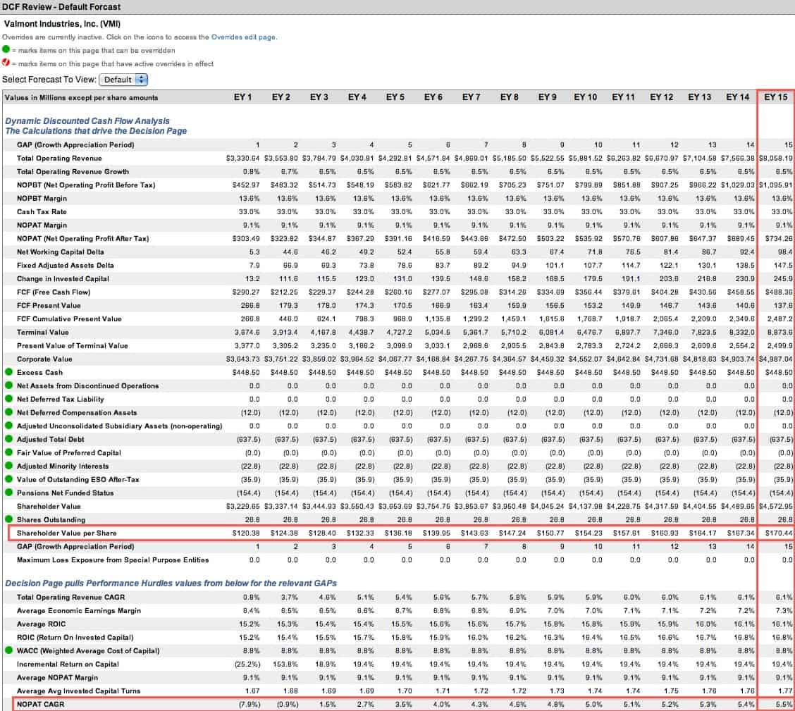
Task: Select Total Operating Revenue CAGR label
Action: (70, 597)
